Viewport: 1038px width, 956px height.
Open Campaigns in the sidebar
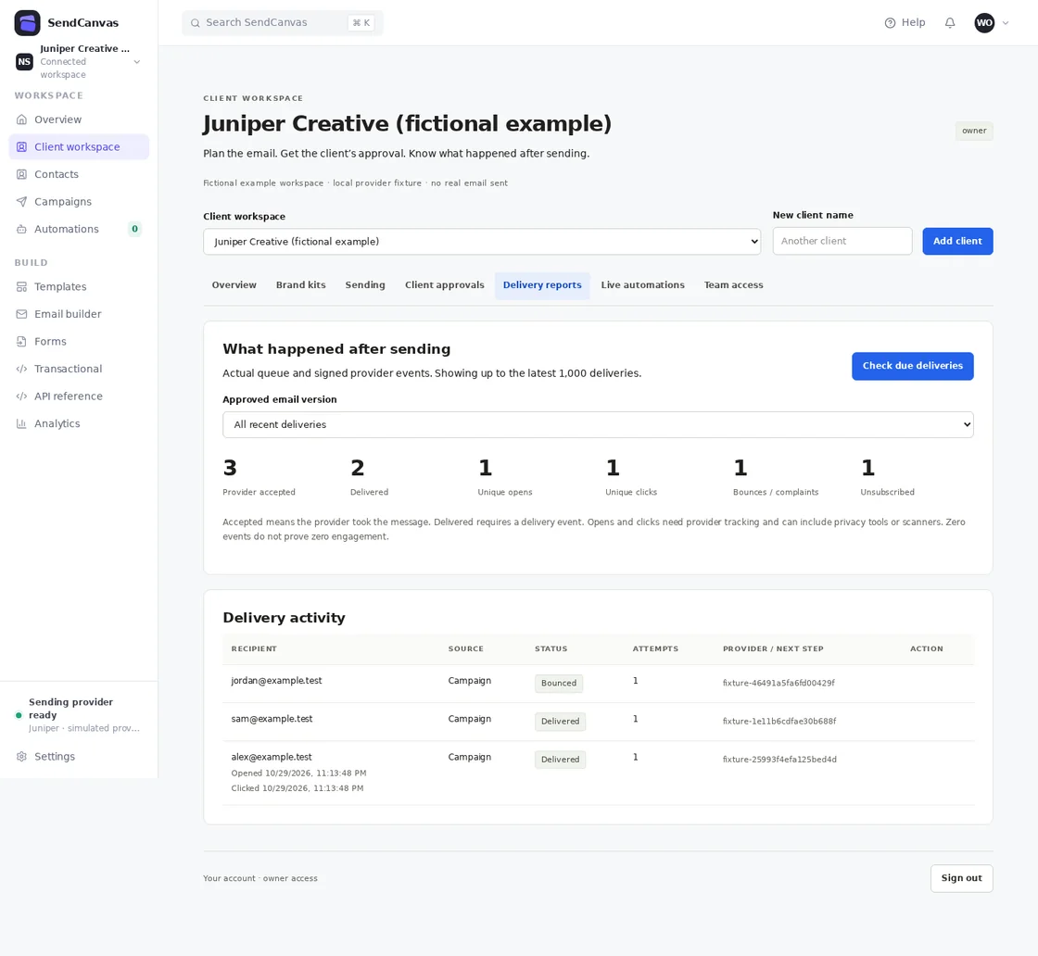[79, 202]
